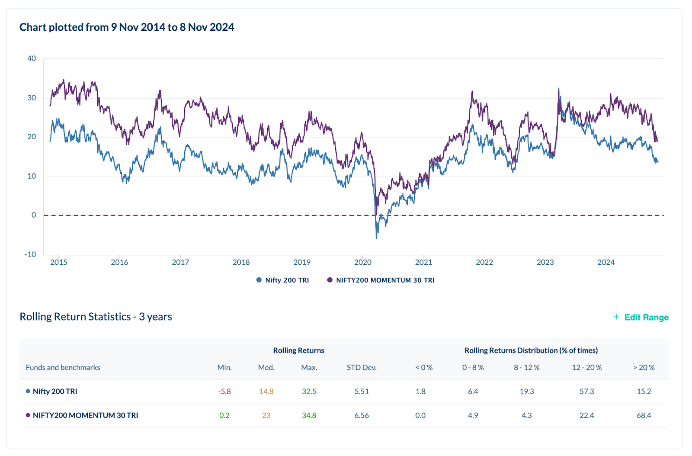Click the 2024 x-axis label
The image size is (692, 456).
point(606,262)
